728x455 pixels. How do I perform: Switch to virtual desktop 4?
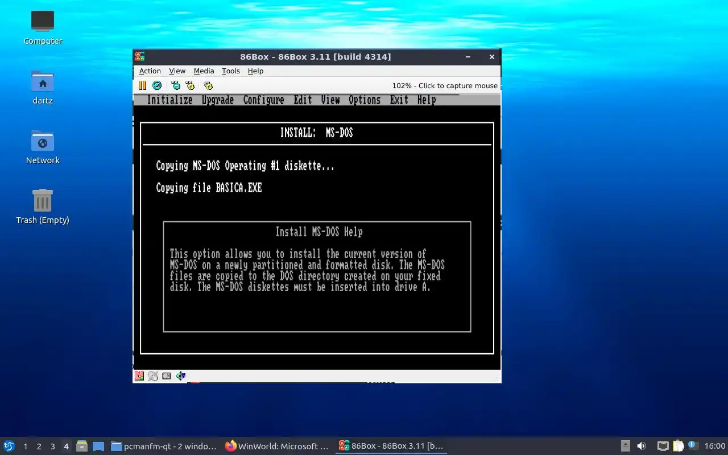67,446
